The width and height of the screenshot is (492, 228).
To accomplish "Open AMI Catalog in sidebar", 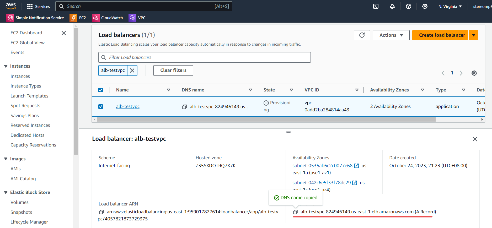I will tap(23, 179).
